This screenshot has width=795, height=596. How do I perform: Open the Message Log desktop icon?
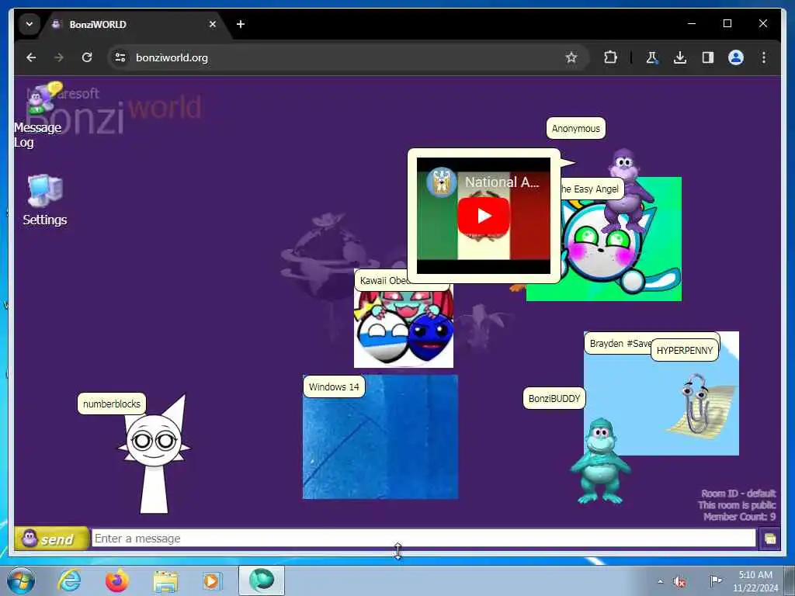pyautogui.click(x=38, y=115)
